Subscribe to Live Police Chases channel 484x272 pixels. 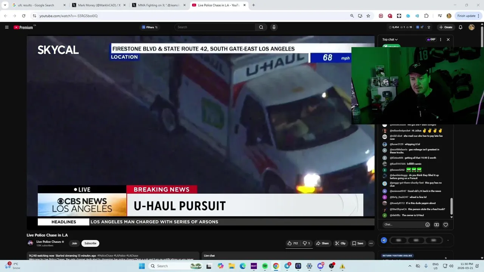click(90, 243)
